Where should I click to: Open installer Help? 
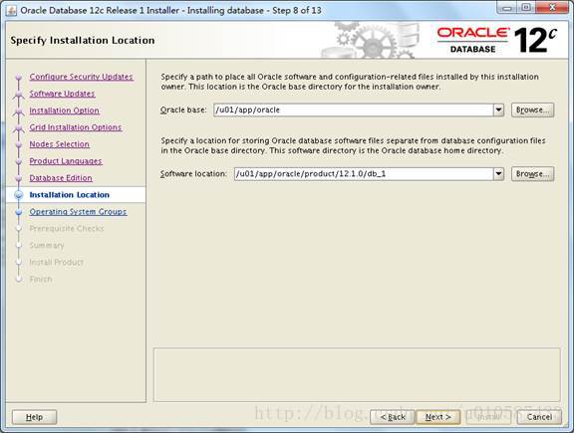(x=35, y=417)
